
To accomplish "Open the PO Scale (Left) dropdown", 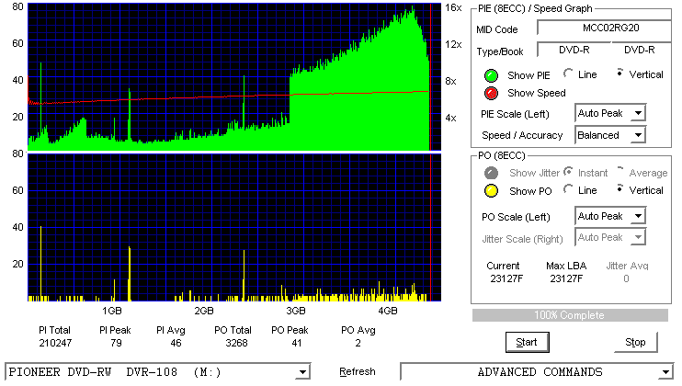I will tap(609, 216).
